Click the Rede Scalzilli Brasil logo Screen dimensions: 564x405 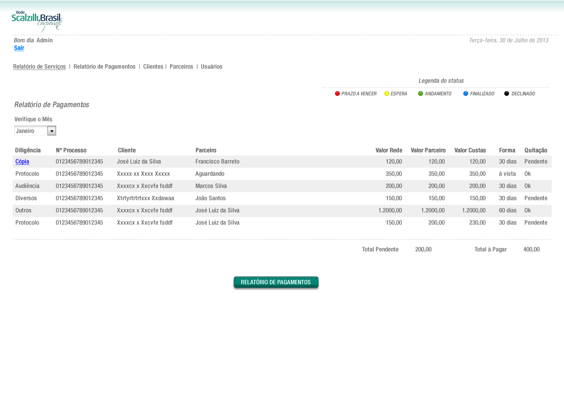(x=37, y=21)
